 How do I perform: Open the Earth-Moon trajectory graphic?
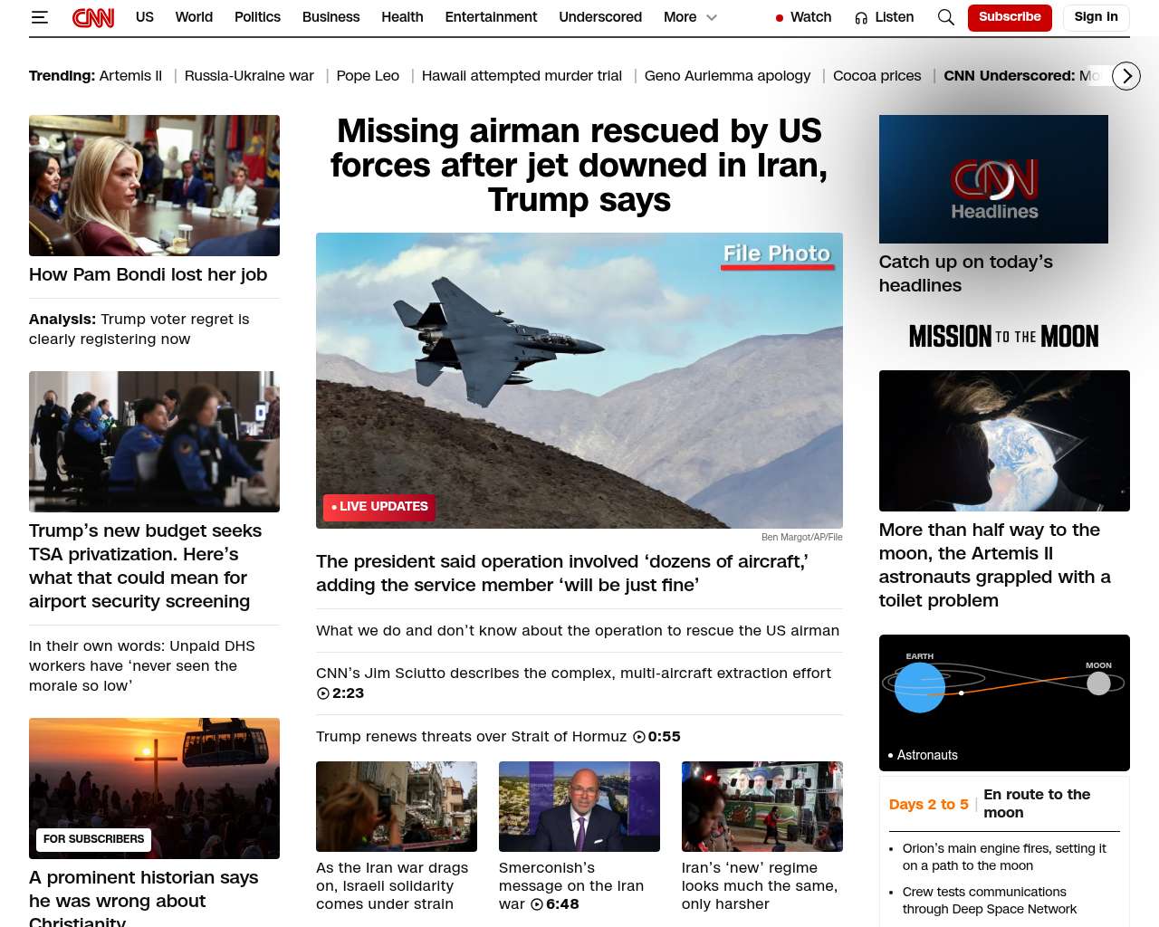1004,702
